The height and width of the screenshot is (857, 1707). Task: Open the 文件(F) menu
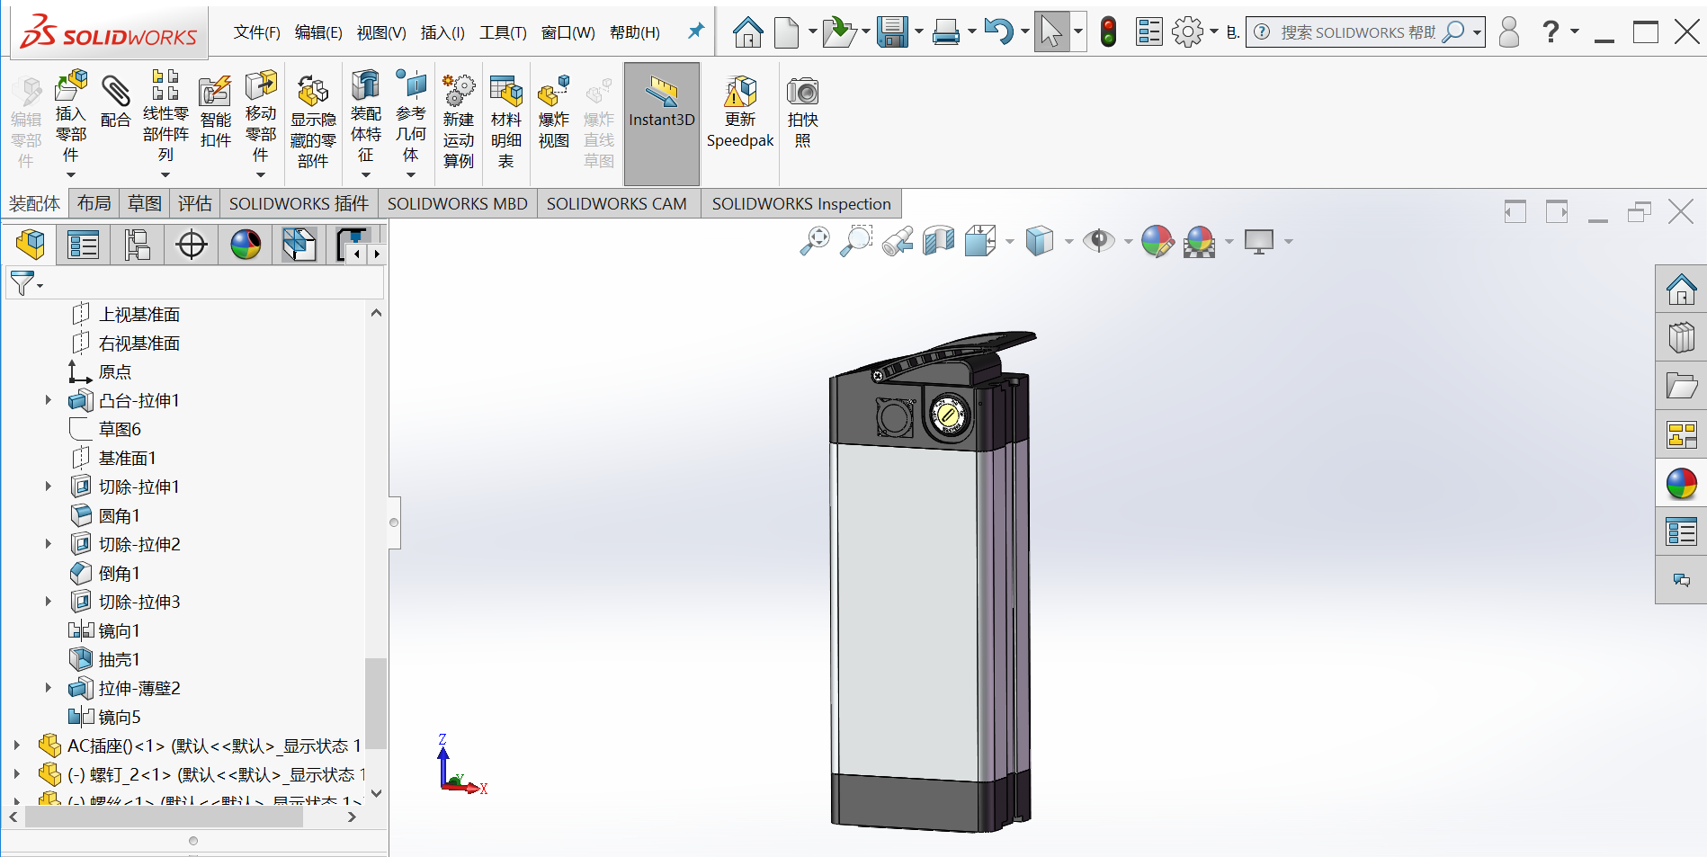[256, 32]
